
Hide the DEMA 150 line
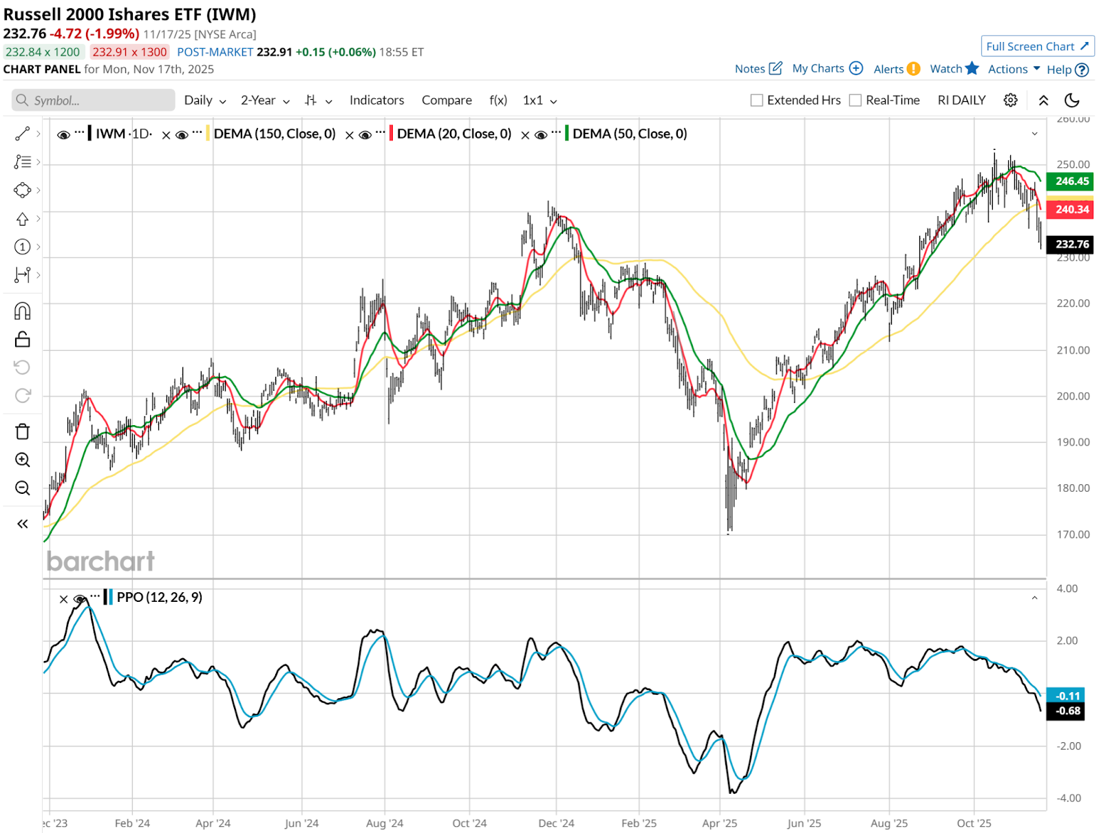(182, 135)
